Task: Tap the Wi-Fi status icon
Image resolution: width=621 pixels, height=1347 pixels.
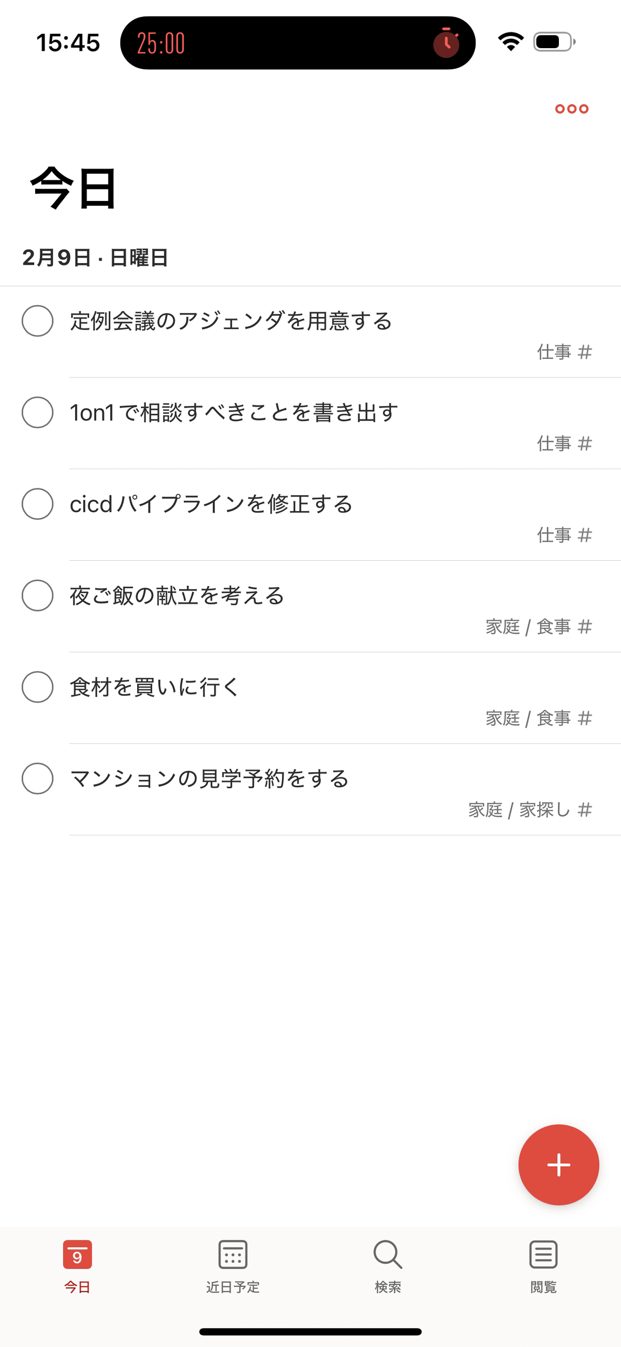Action: (x=511, y=42)
